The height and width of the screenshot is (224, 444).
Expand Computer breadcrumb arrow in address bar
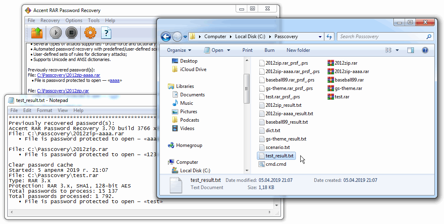pos(231,37)
